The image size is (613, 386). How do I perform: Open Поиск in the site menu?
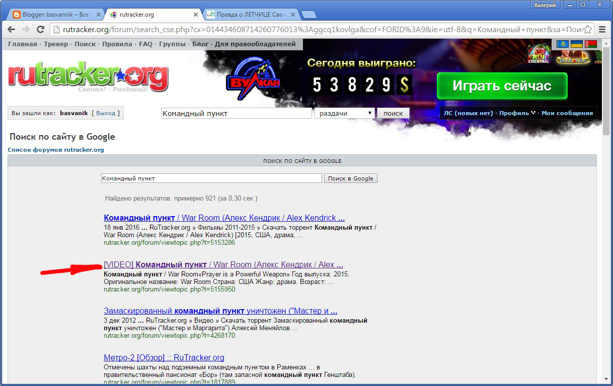pyautogui.click(x=85, y=44)
